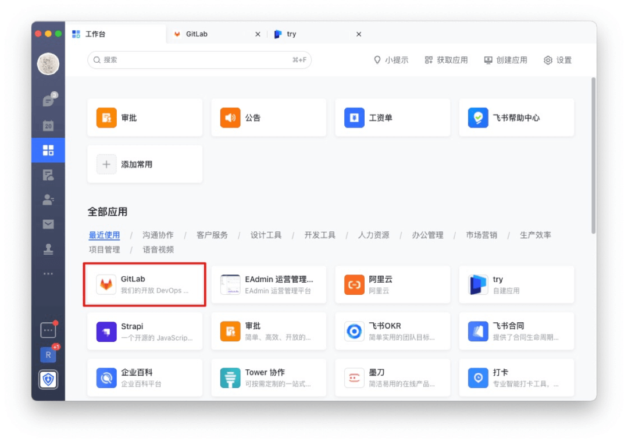Close the try tab
This screenshot has height=442, width=628.
[x=359, y=34]
